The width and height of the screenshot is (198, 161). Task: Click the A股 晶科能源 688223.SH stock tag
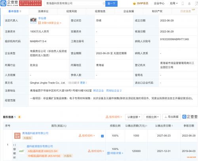tap(43, 151)
